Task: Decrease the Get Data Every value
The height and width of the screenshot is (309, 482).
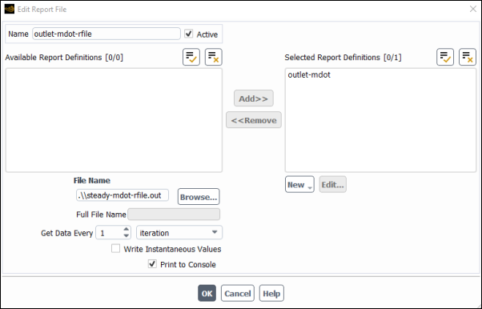Action: pos(126,236)
